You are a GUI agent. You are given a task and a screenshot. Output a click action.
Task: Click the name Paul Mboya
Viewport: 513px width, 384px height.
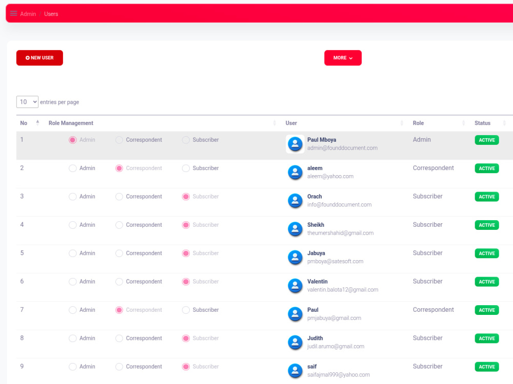click(x=322, y=140)
